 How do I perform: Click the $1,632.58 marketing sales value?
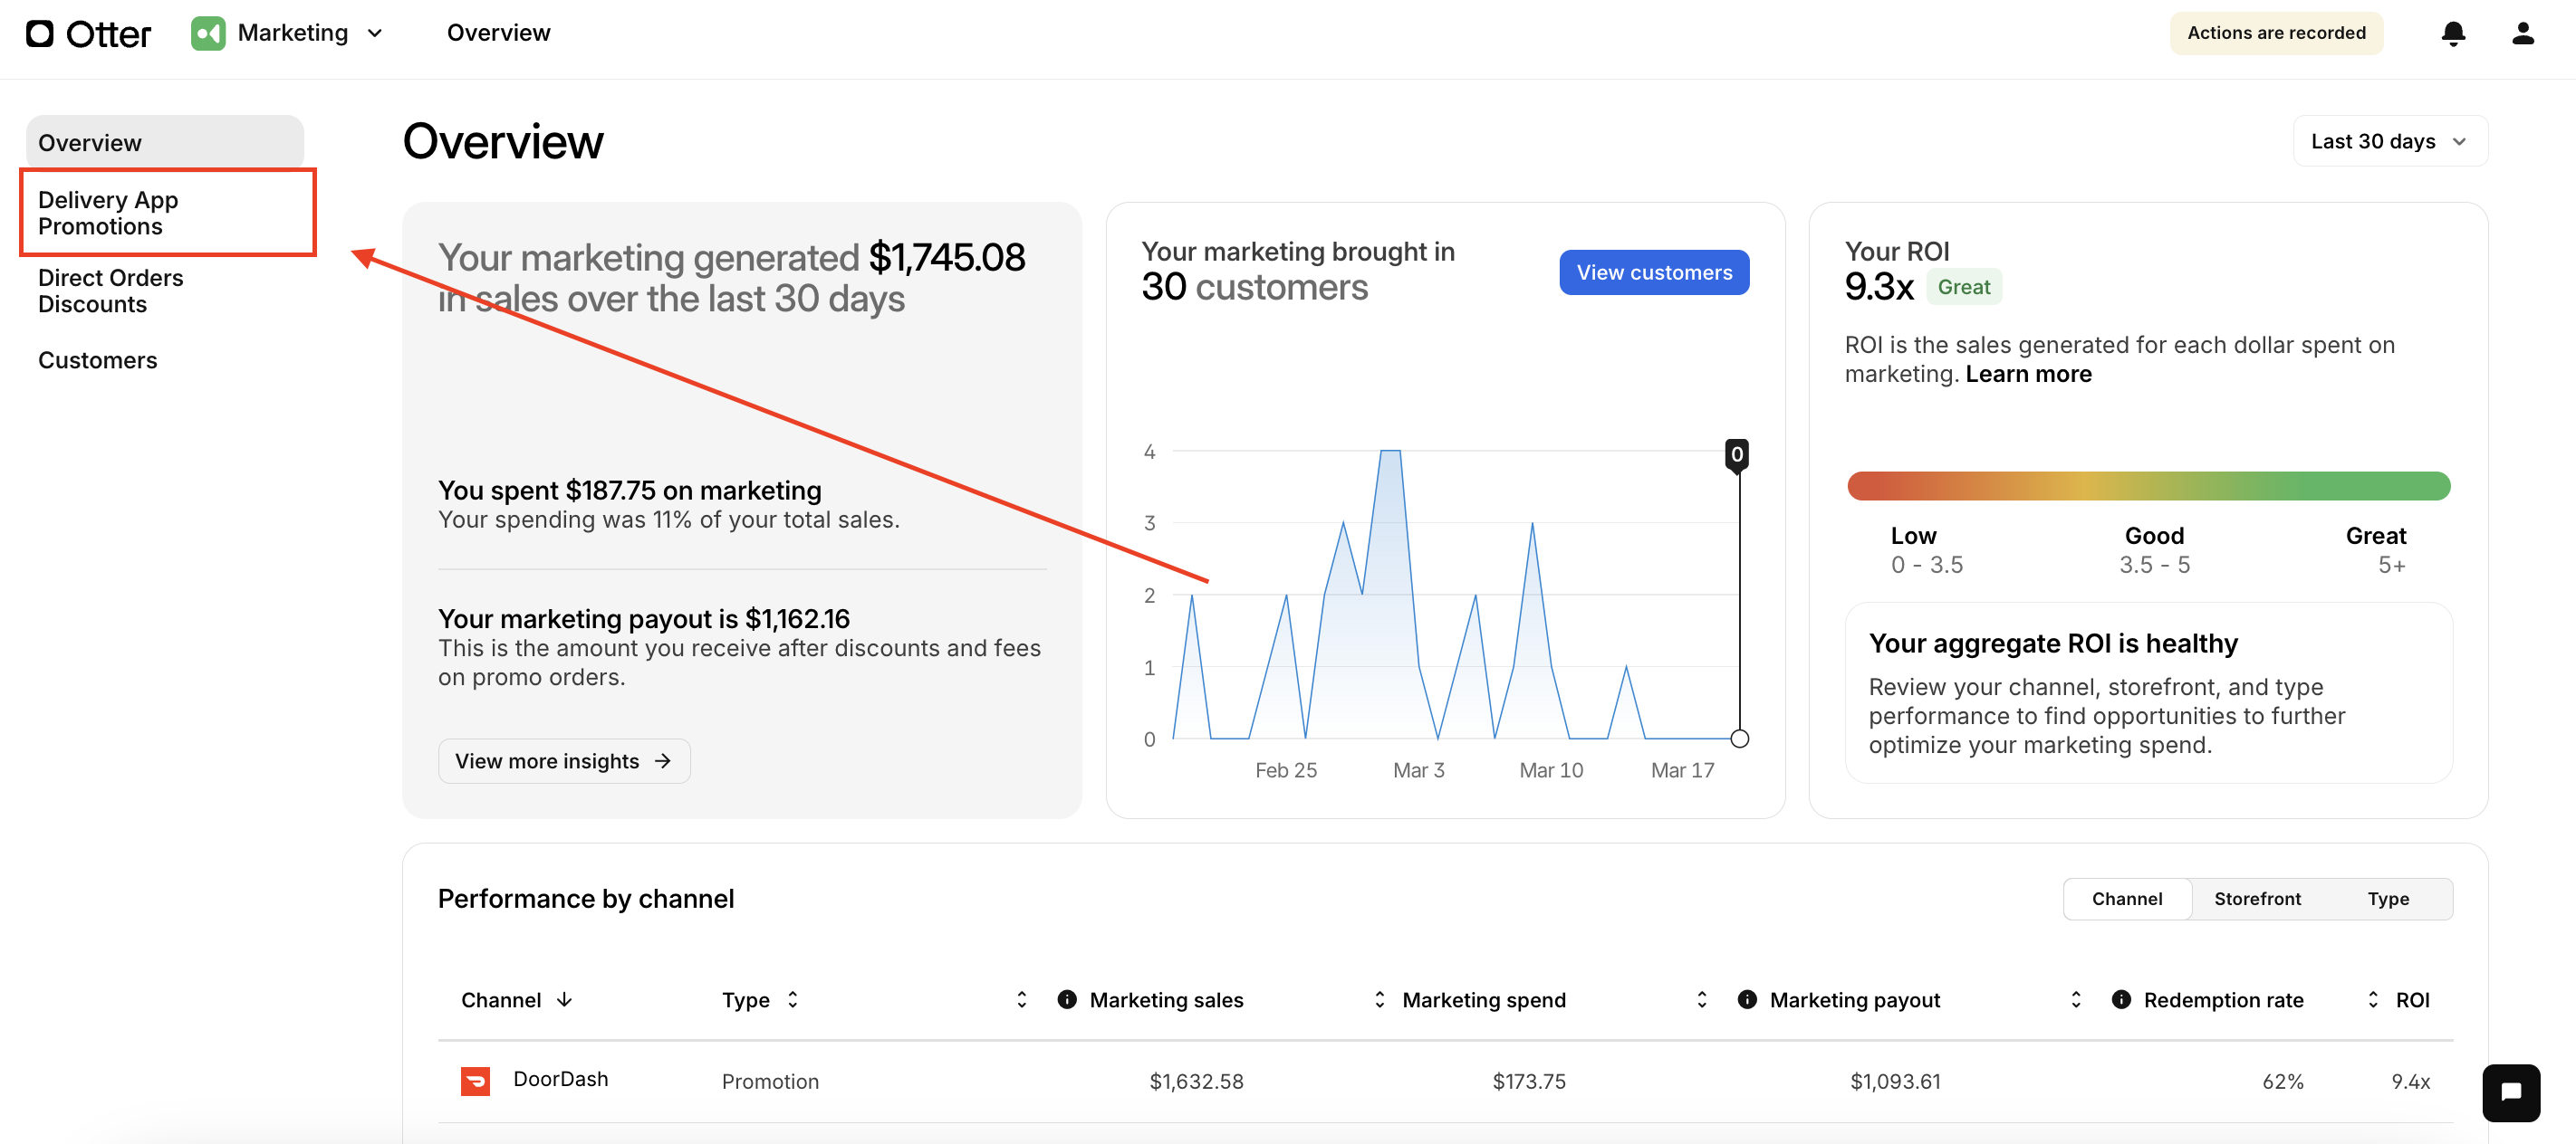[1196, 1081]
